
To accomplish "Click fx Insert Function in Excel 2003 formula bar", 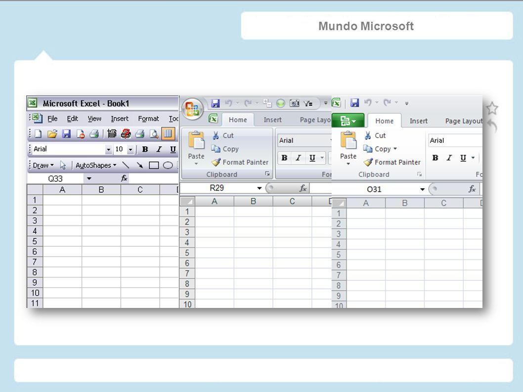I will coord(124,178).
